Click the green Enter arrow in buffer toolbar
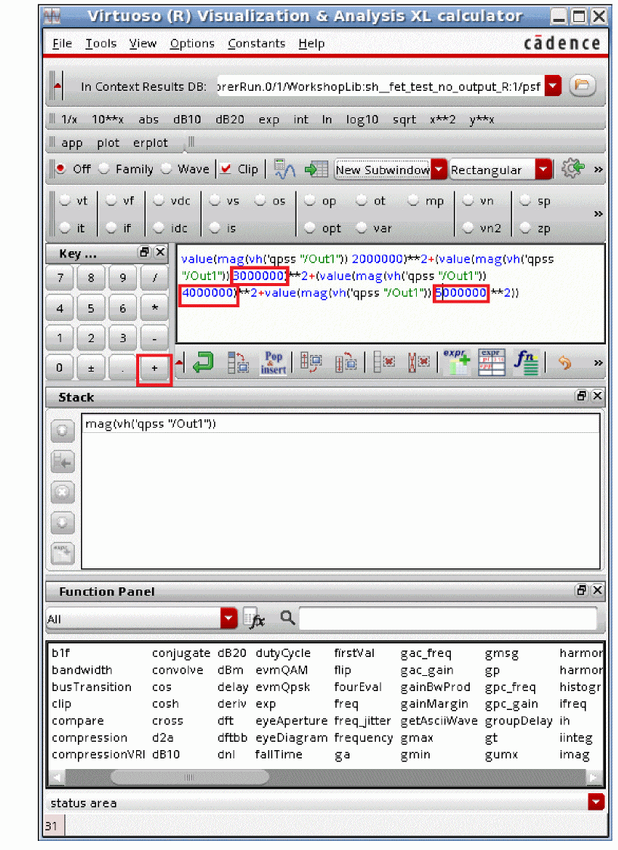The height and width of the screenshot is (850, 618). pyautogui.click(x=203, y=362)
